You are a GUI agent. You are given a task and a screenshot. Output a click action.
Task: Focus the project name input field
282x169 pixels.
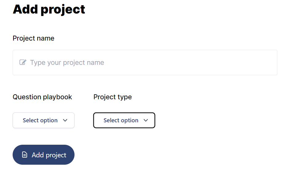click(x=145, y=62)
